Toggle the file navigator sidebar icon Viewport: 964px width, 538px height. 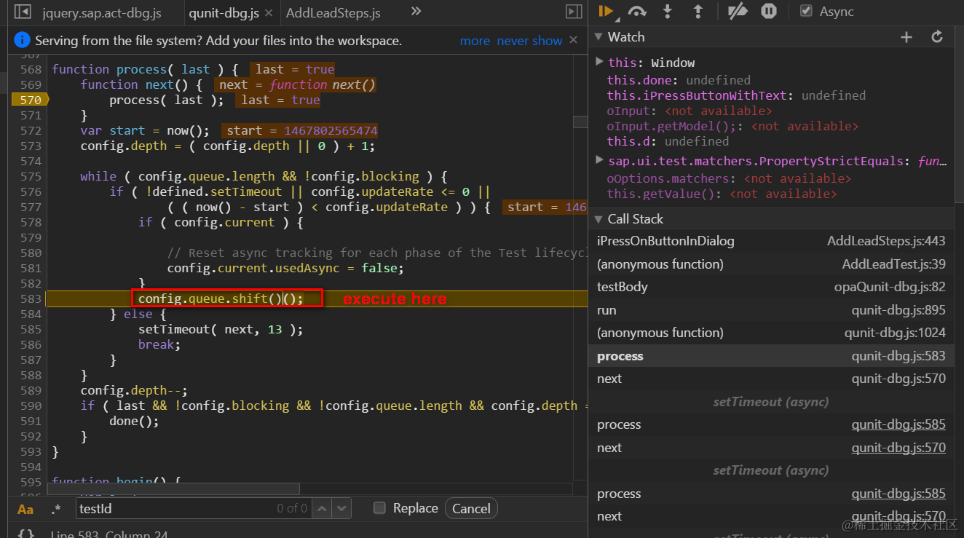(x=23, y=12)
